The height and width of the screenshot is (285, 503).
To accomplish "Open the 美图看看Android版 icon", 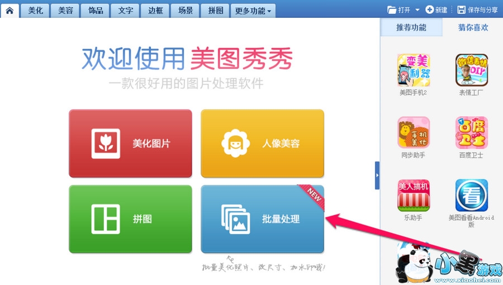I will point(472,195).
